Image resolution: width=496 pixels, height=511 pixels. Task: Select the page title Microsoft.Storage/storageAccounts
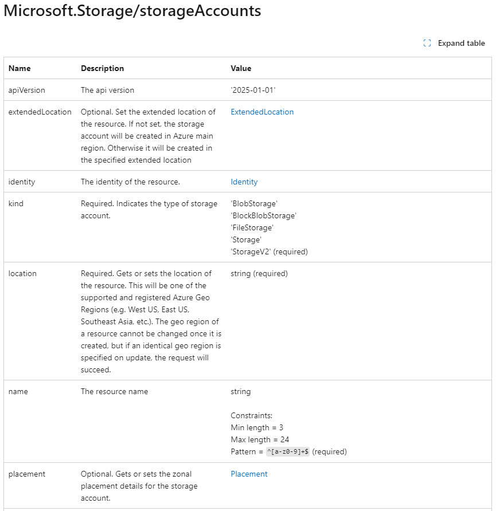[132, 11]
